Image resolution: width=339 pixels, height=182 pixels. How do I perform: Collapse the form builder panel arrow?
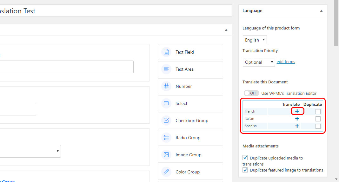tap(226, 30)
